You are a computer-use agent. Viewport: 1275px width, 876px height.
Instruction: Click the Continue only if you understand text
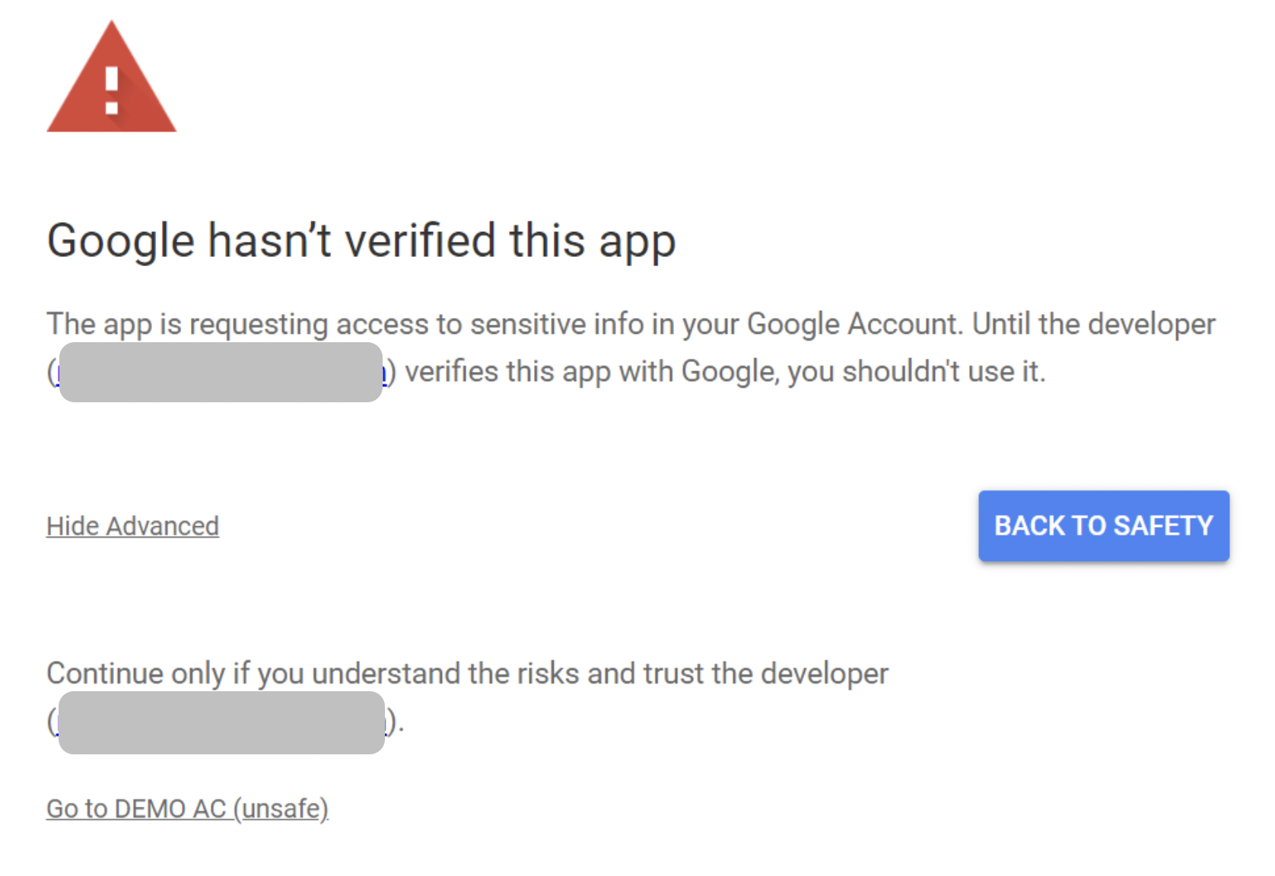tap(467, 672)
